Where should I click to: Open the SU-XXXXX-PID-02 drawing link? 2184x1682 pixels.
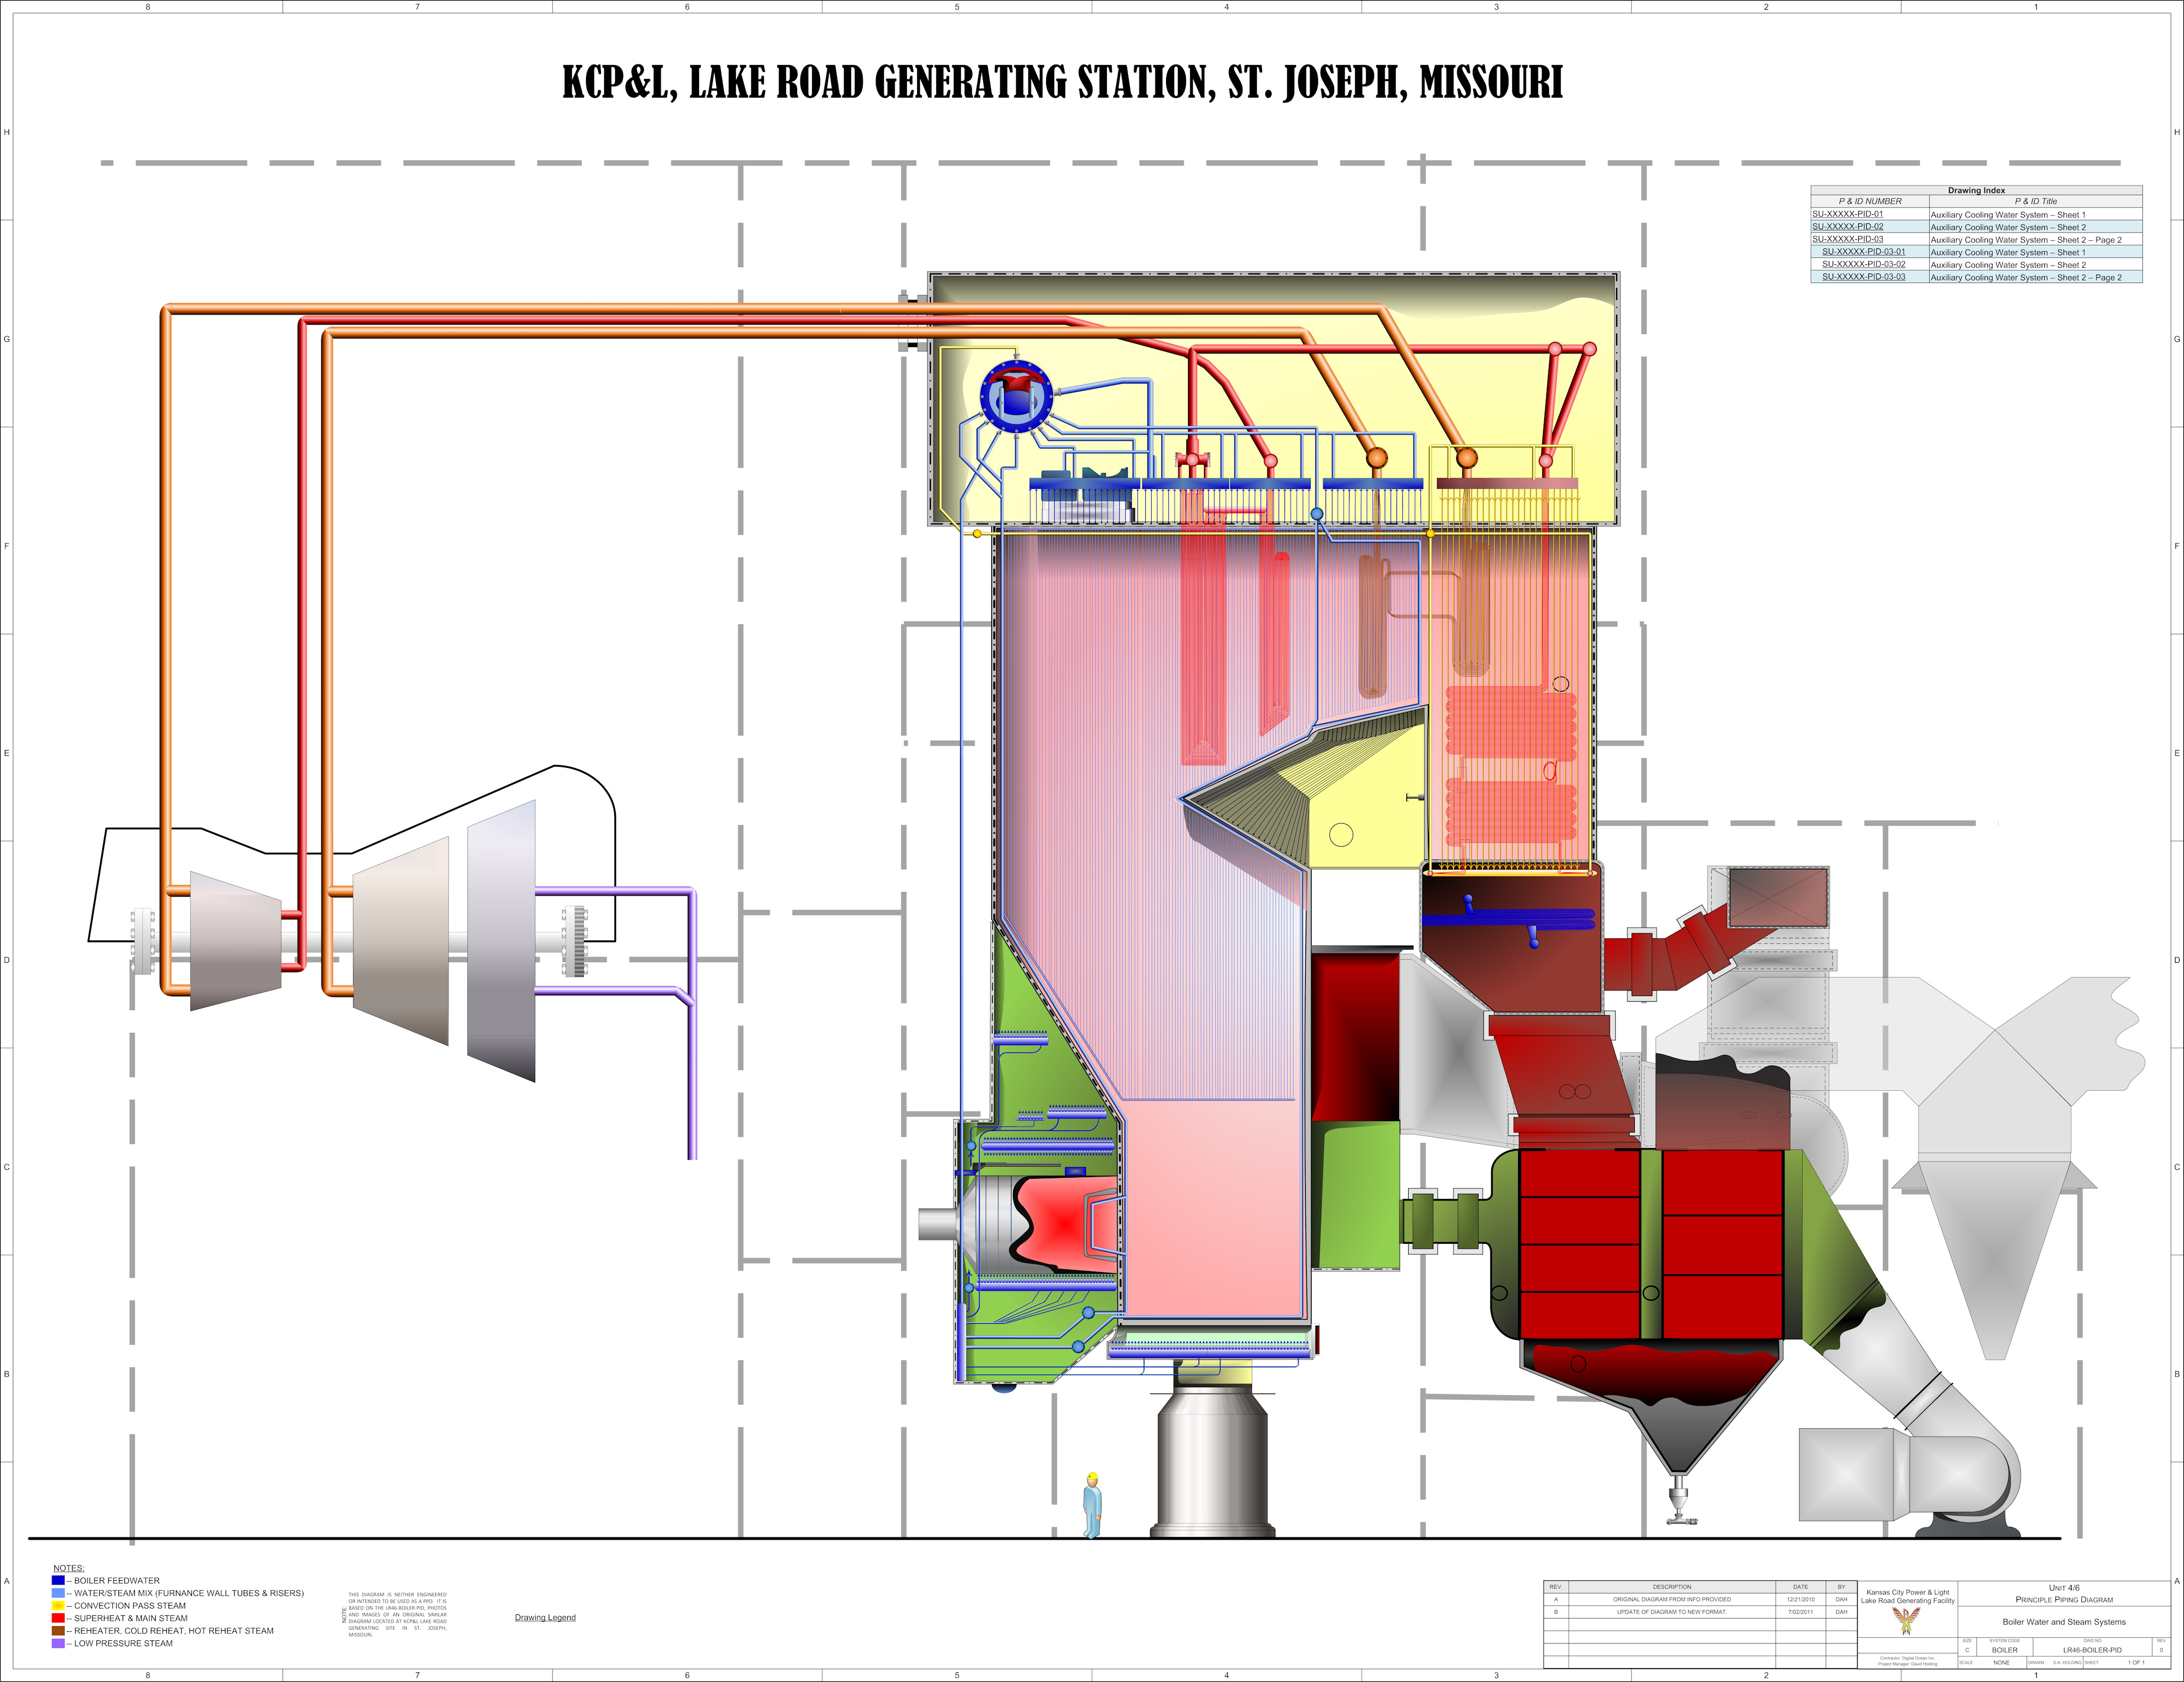[1847, 227]
